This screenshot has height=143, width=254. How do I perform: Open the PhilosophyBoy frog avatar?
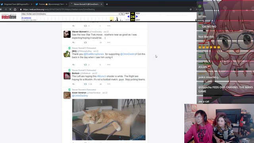[x=67, y=54]
